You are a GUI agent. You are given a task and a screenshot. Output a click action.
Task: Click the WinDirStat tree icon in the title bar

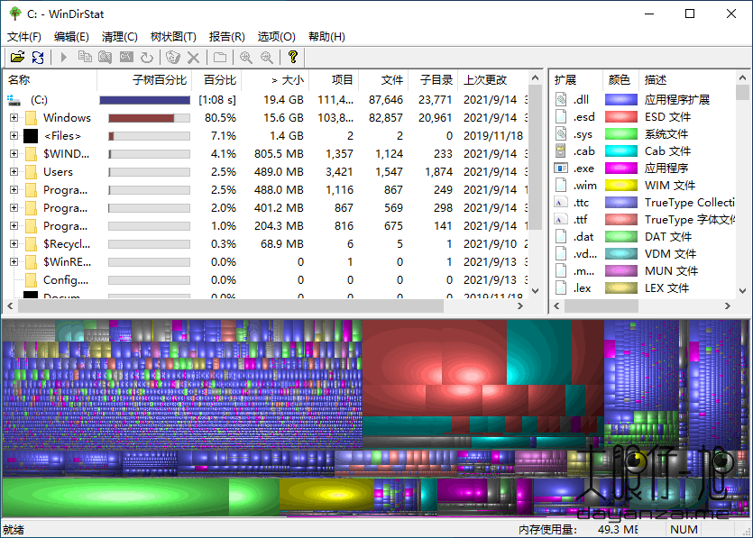coord(15,14)
